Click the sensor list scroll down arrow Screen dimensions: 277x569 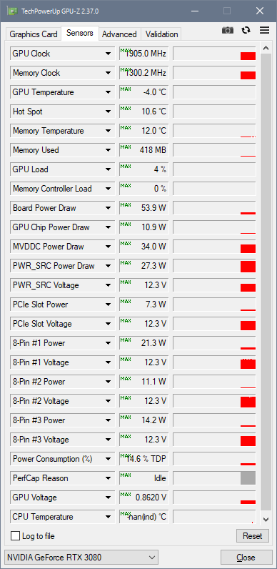pyautogui.click(x=266, y=520)
